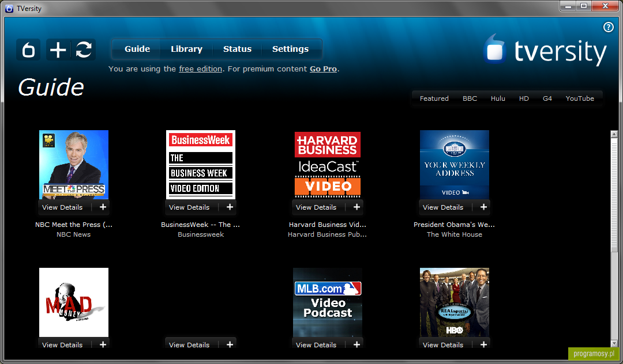Click the Mad Money thumbnail
Screen dimensions: 623x364
(x=73, y=302)
